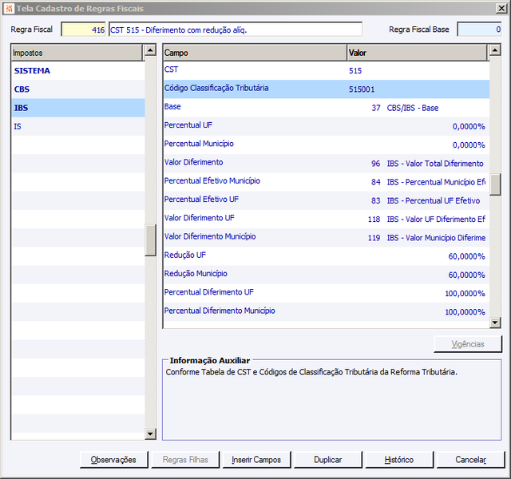Duplicate the rule with Duplicar button

328,460
